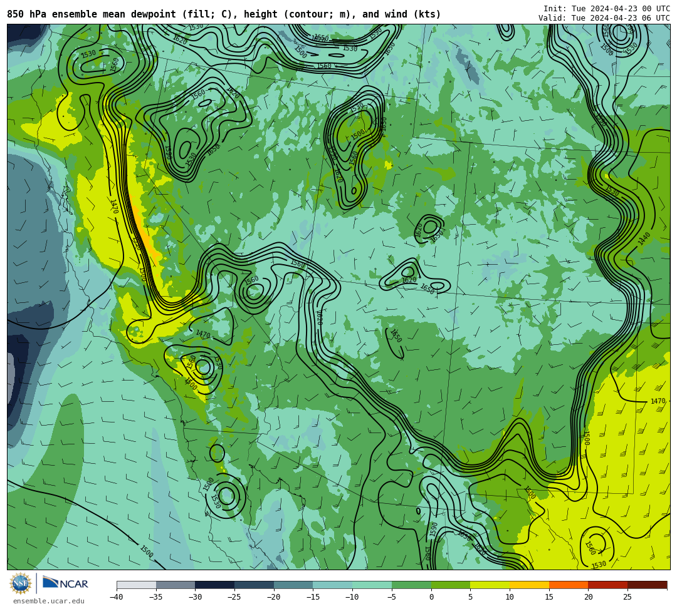Pick the mint -10 to -5 colorbar swatch
677x609 pixels.
pyautogui.click(x=372, y=585)
